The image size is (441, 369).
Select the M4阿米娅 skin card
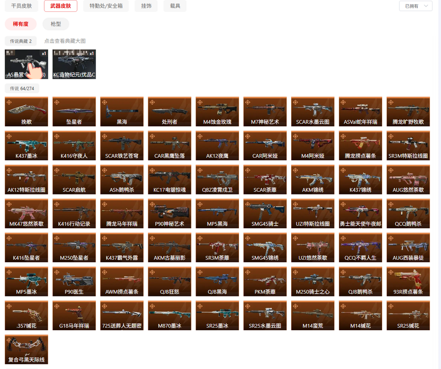313,146
